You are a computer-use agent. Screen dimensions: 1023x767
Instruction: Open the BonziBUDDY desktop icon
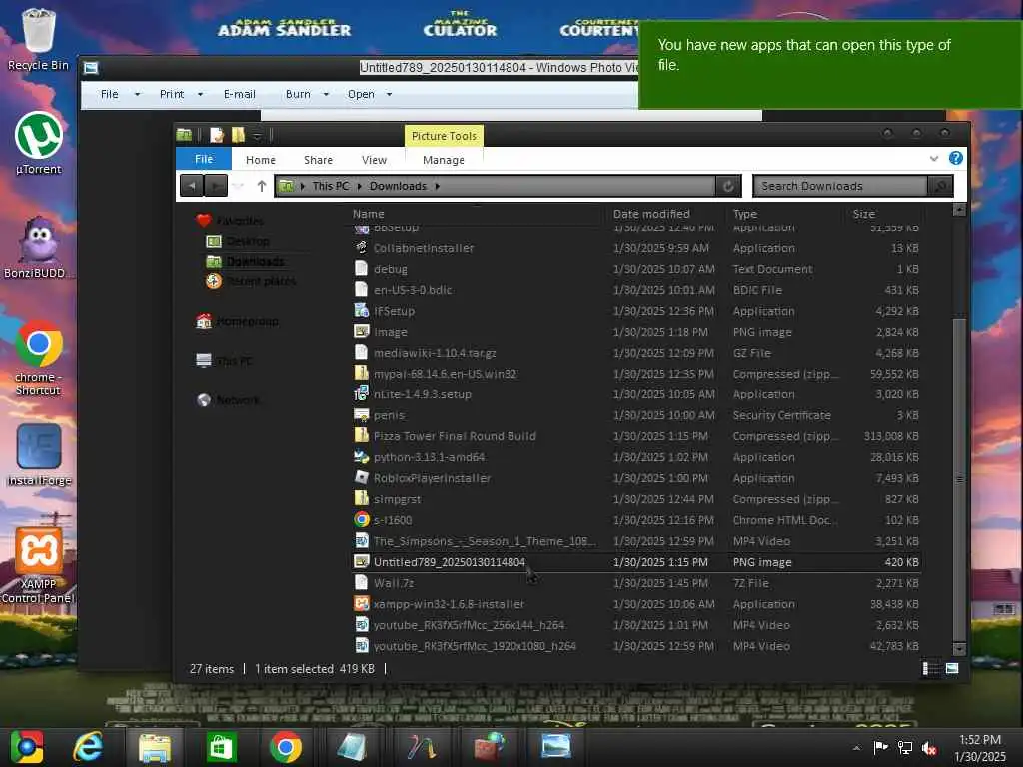pos(37,248)
